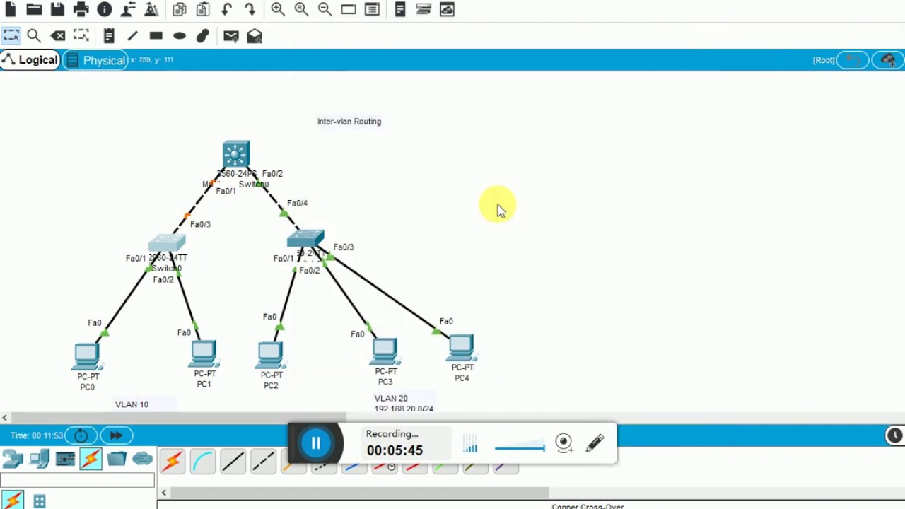905x509 pixels.
Task: Pick the Copper Straight-Through cable
Action: 233,462
